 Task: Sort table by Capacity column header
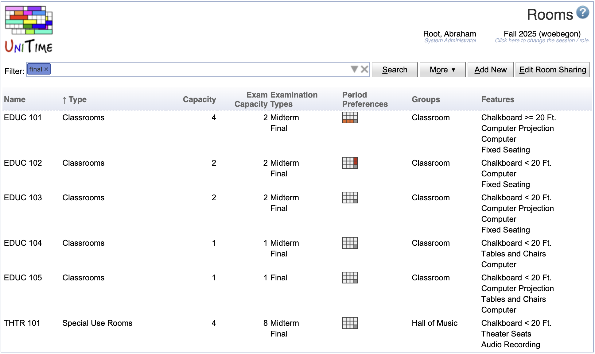tap(199, 99)
